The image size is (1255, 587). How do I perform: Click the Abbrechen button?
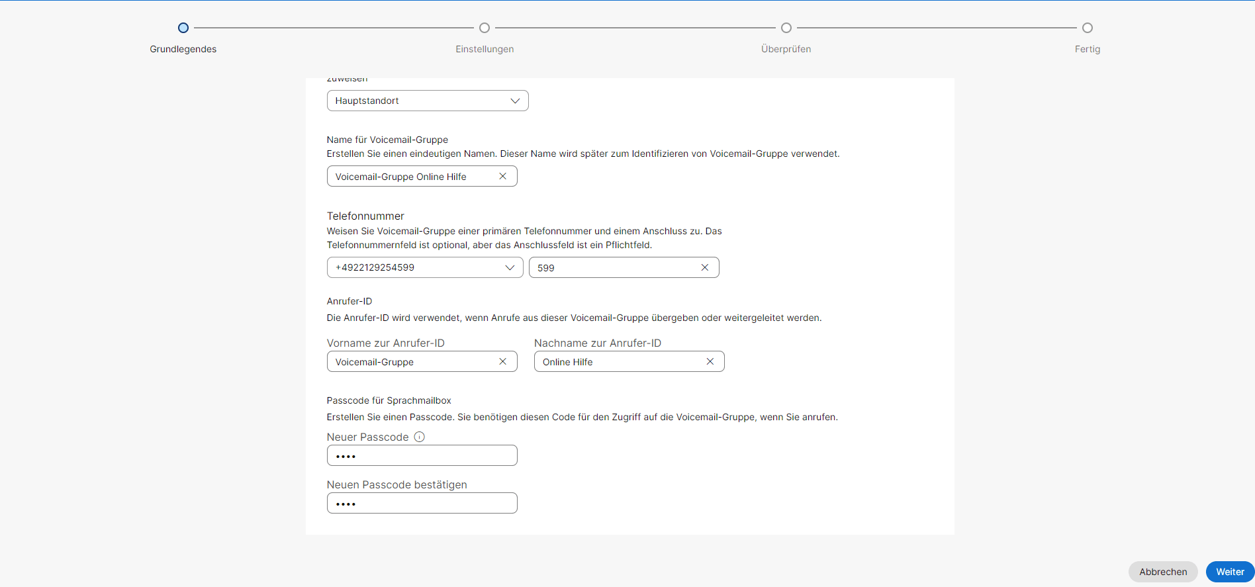click(x=1163, y=572)
